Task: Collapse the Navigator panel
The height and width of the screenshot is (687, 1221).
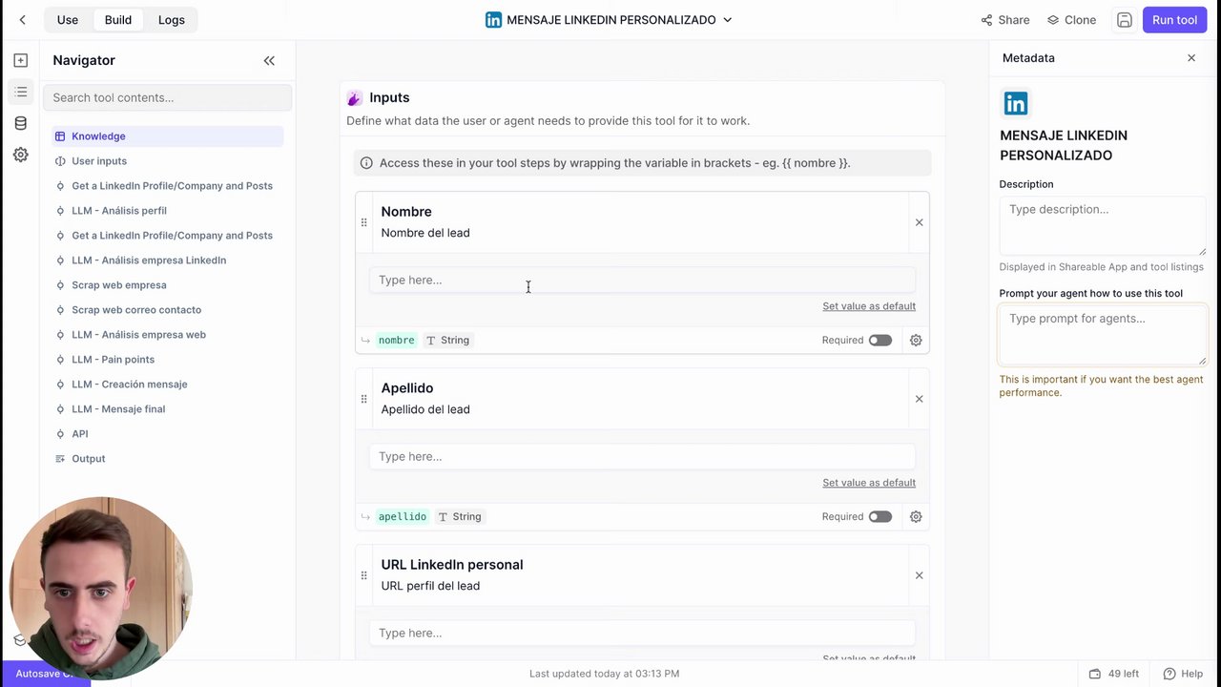Action: tap(269, 60)
